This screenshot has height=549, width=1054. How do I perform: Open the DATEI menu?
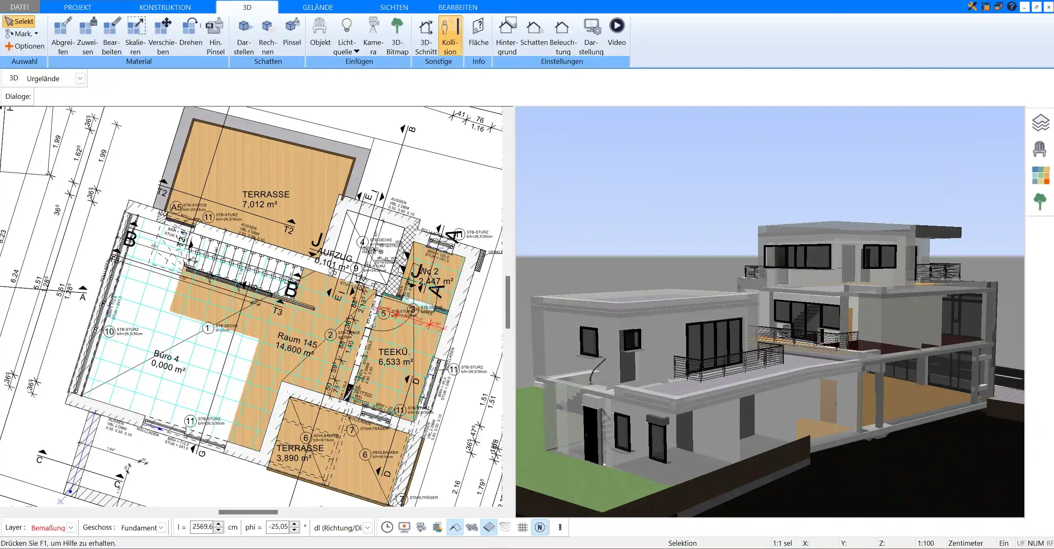coord(19,7)
